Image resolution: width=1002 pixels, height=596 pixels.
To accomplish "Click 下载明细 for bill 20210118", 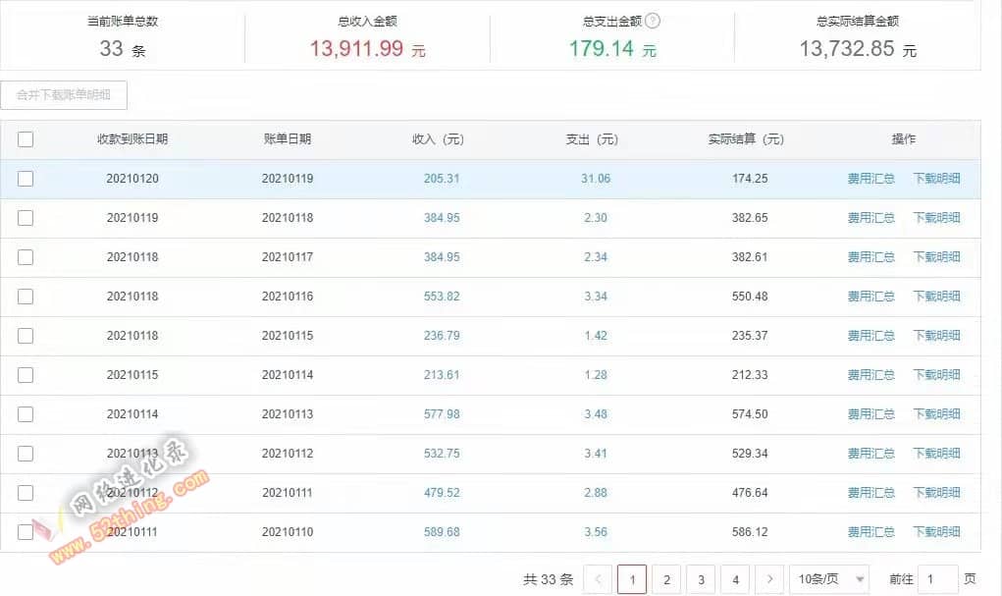I will point(936,218).
